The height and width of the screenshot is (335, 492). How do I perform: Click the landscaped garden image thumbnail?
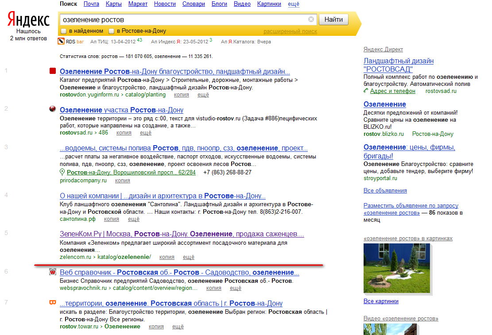tap(397, 269)
